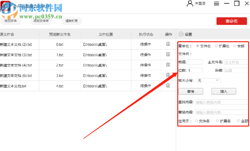Viewport: 250px width, 151px height.
Task: Click the 预览新文件名 column header
Action: point(60,34)
